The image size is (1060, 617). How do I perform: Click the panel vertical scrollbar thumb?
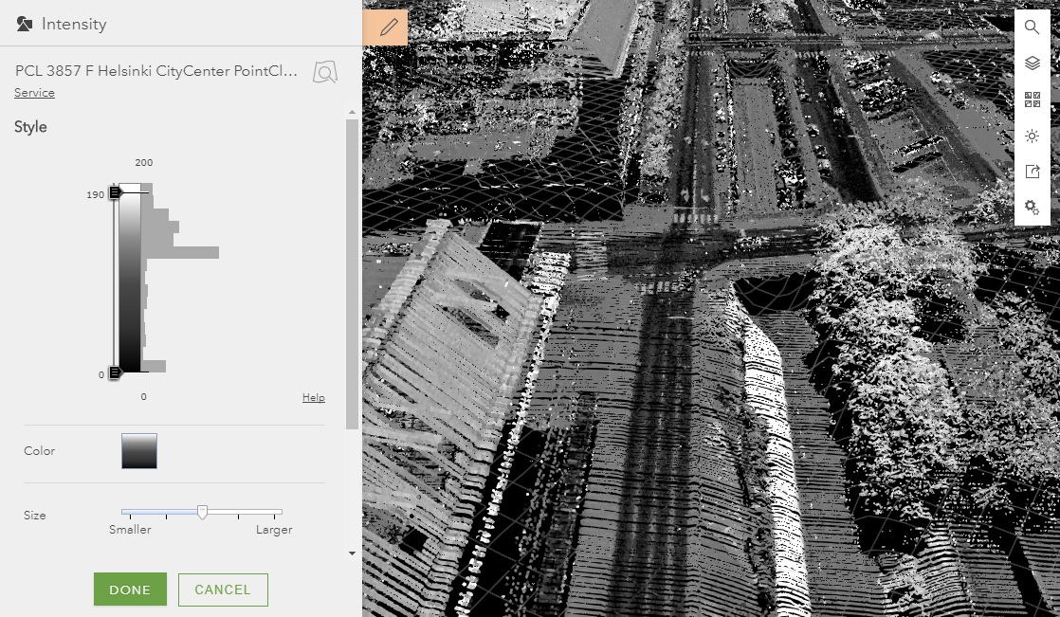[352, 274]
